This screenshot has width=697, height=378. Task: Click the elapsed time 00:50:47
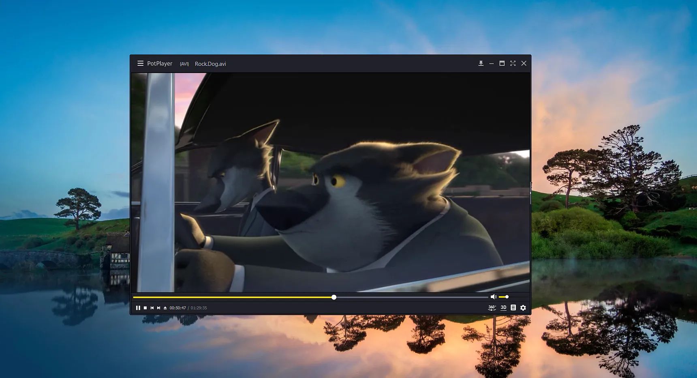click(x=177, y=308)
